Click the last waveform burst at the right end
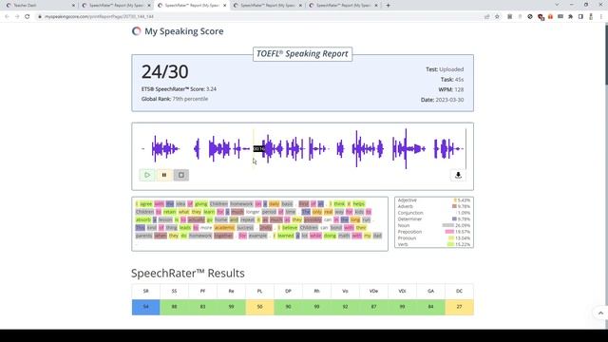This screenshot has width=608, height=342. (x=447, y=148)
